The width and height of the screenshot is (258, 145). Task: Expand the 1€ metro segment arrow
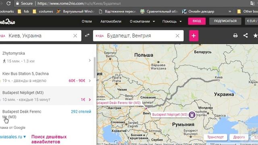click(89, 99)
